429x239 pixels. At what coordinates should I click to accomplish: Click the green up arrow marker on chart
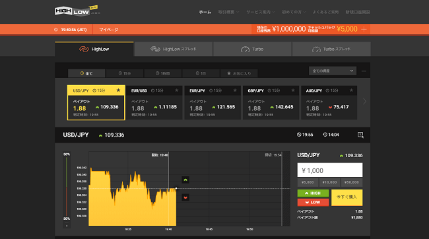click(185, 180)
